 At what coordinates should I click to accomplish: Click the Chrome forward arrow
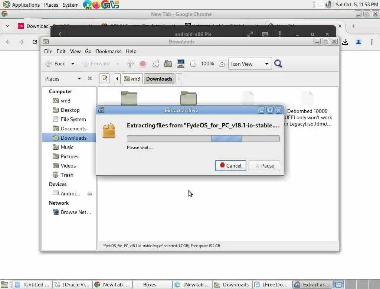tap(21, 42)
